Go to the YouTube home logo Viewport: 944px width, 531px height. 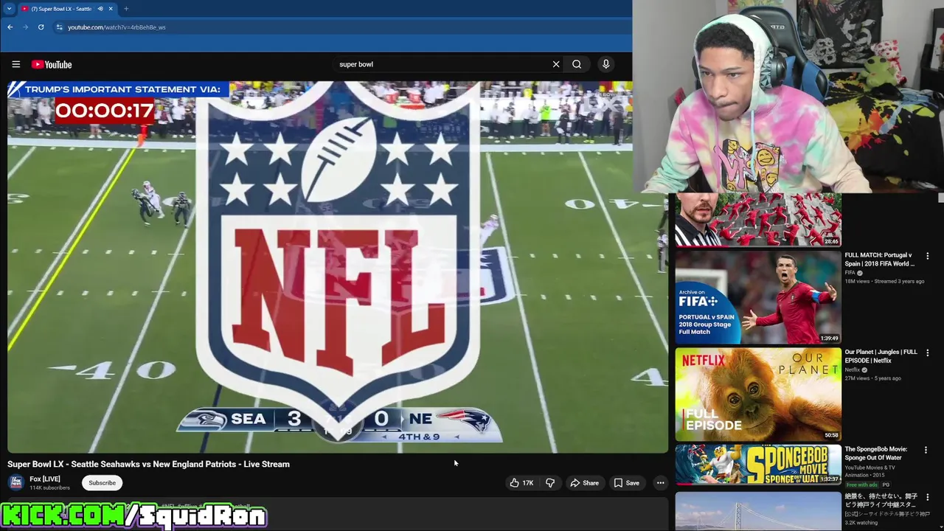(52, 64)
